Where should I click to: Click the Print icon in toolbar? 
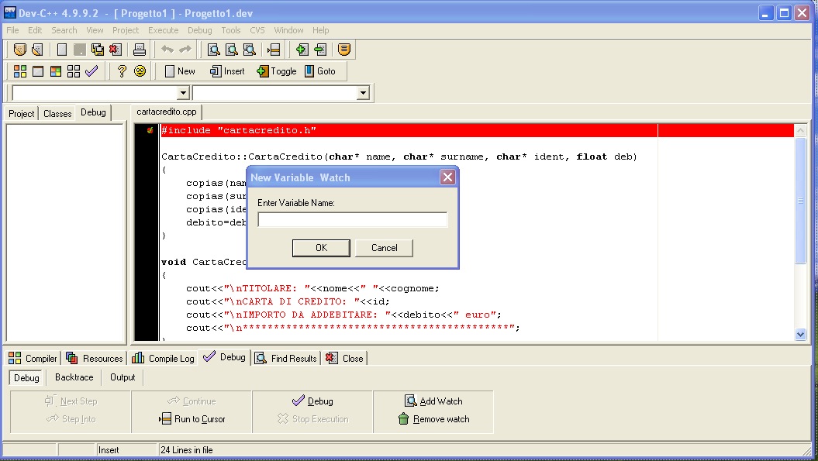140,50
